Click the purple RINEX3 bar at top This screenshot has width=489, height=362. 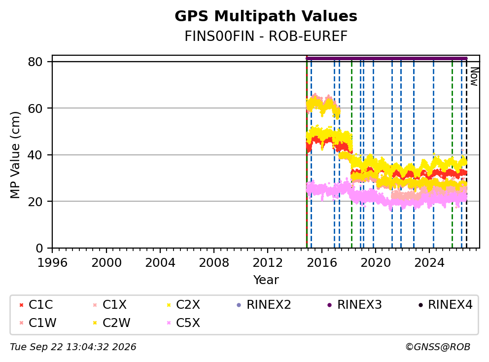(x=386, y=58)
